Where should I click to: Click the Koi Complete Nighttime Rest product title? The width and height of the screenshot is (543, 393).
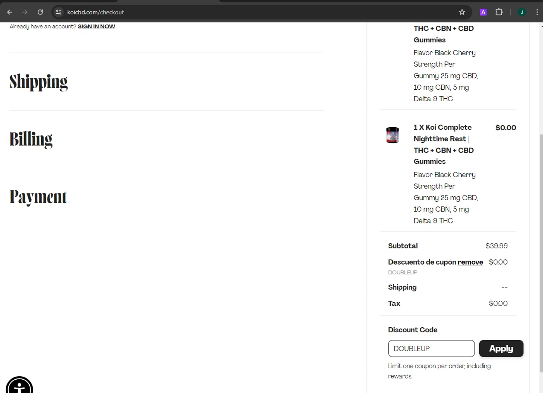pyautogui.click(x=443, y=145)
